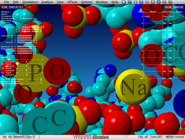The height and width of the screenshot is (139, 185).
Task: Click the 'Marked Dihedral:' label
Action: click(13, 84)
